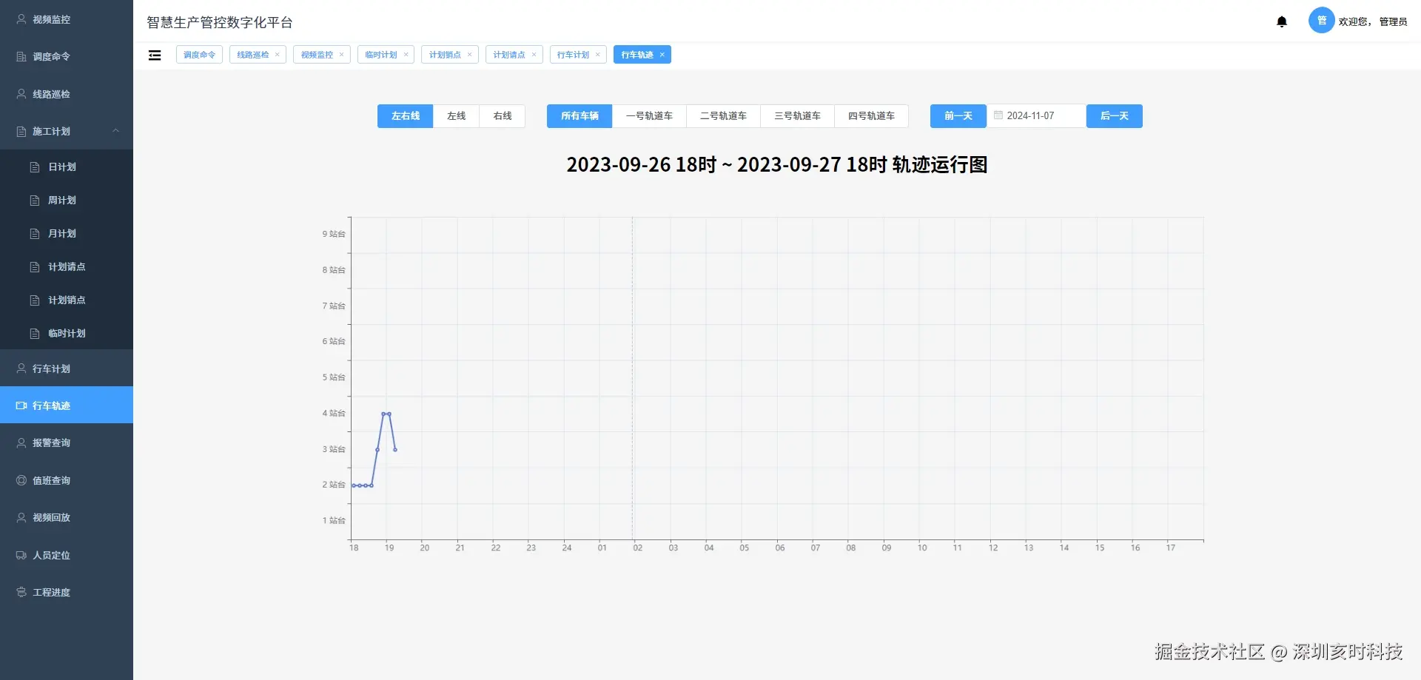Image resolution: width=1421 pixels, height=680 pixels.
Task: Click the 日计划 document icon
Action: [35, 167]
